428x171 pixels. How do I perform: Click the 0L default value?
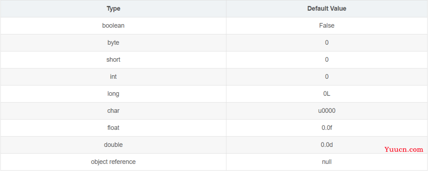(327, 94)
